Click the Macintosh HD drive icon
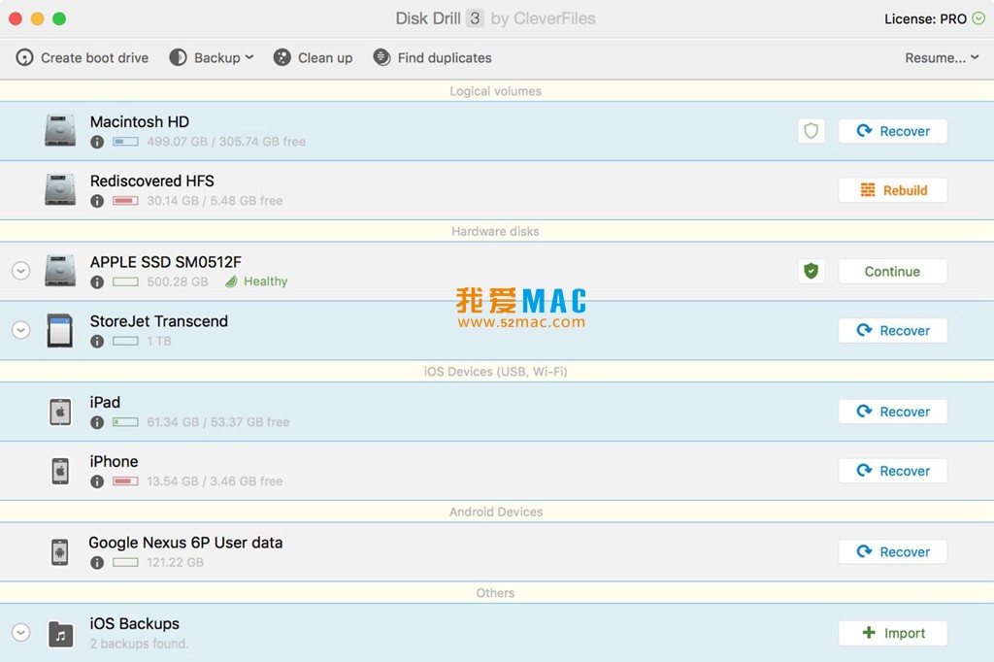 (60, 131)
